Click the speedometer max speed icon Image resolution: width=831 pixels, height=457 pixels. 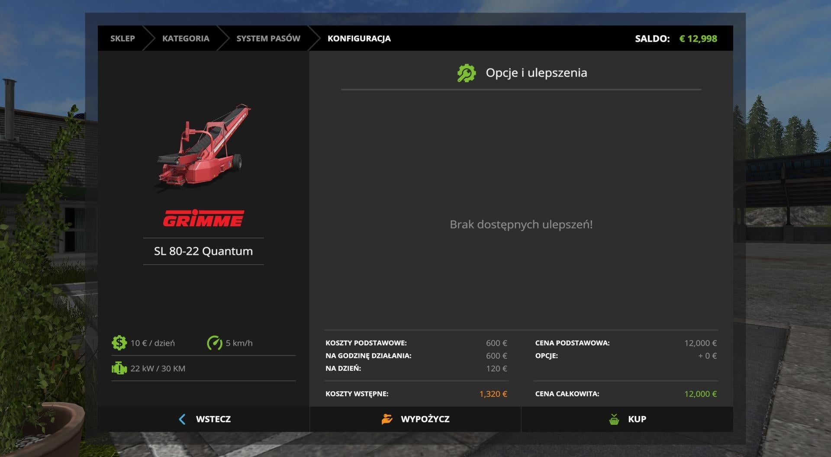(214, 343)
